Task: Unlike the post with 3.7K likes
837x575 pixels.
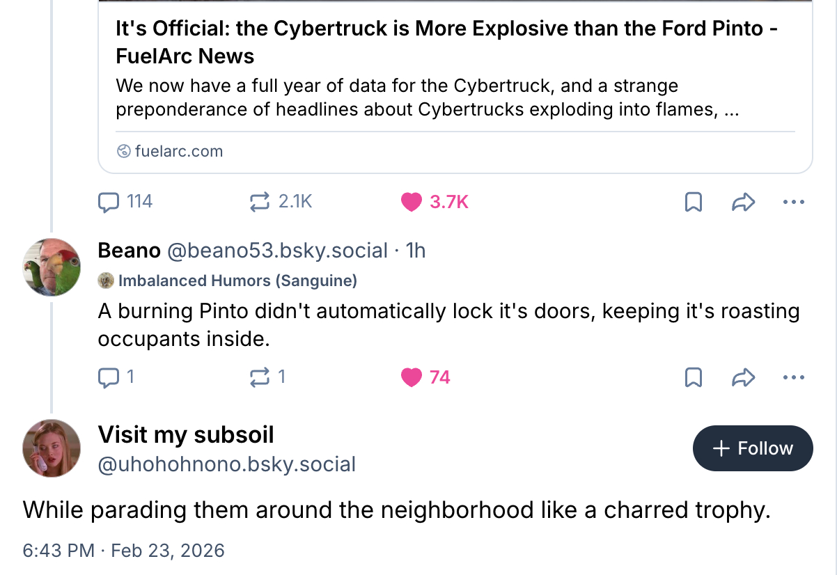Action: tap(412, 202)
